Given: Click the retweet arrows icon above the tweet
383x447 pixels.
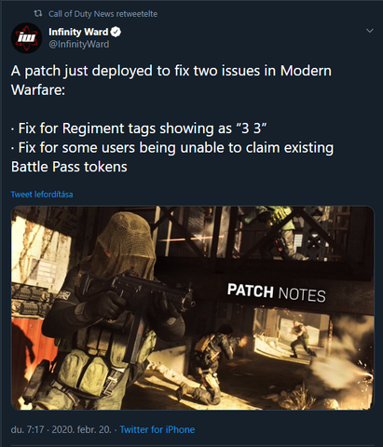Looking at the screenshot, I should tap(38, 14).
